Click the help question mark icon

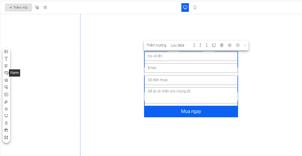(238, 45)
